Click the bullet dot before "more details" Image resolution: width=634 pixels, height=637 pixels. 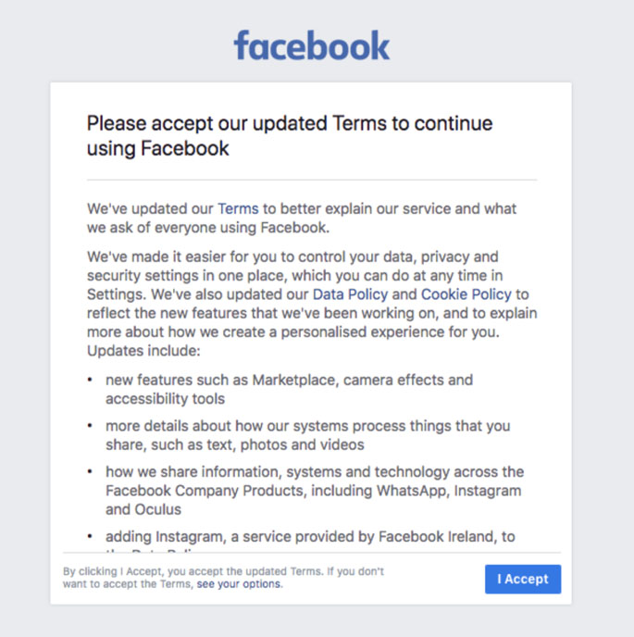click(x=90, y=427)
